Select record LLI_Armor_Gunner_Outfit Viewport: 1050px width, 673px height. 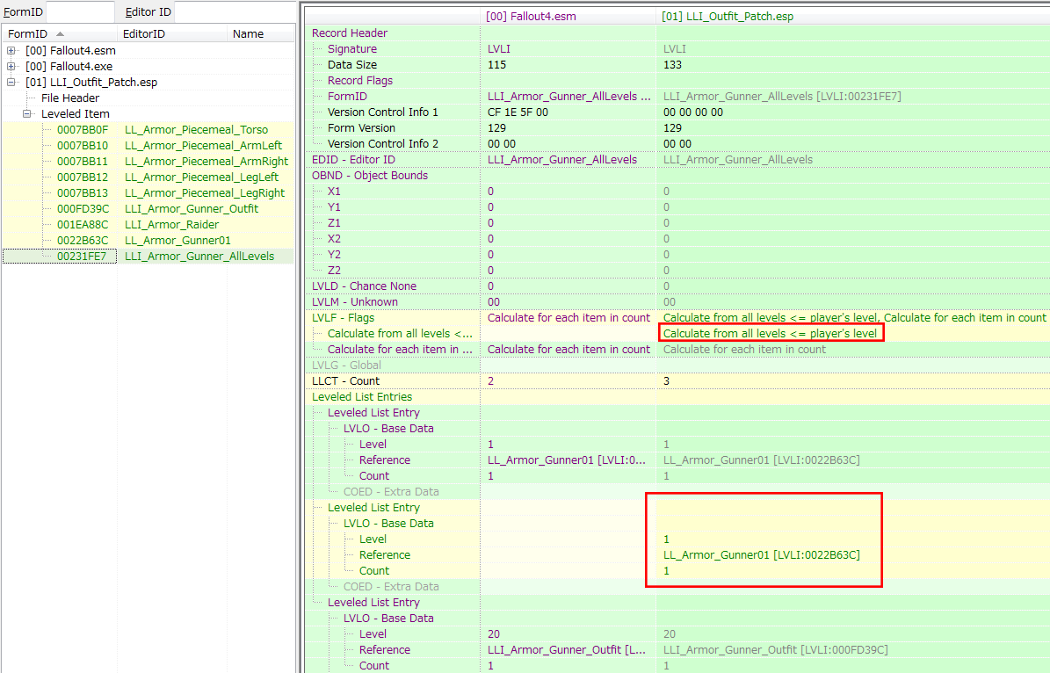192,209
